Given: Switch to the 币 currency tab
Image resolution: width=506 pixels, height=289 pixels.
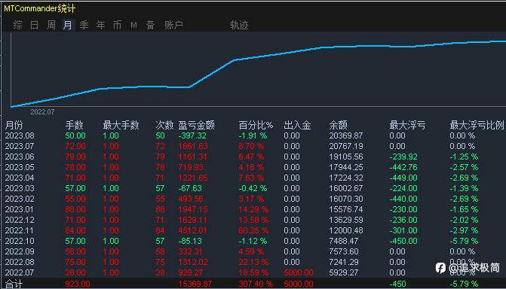Looking at the screenshot, I should [x=117, y=25].
